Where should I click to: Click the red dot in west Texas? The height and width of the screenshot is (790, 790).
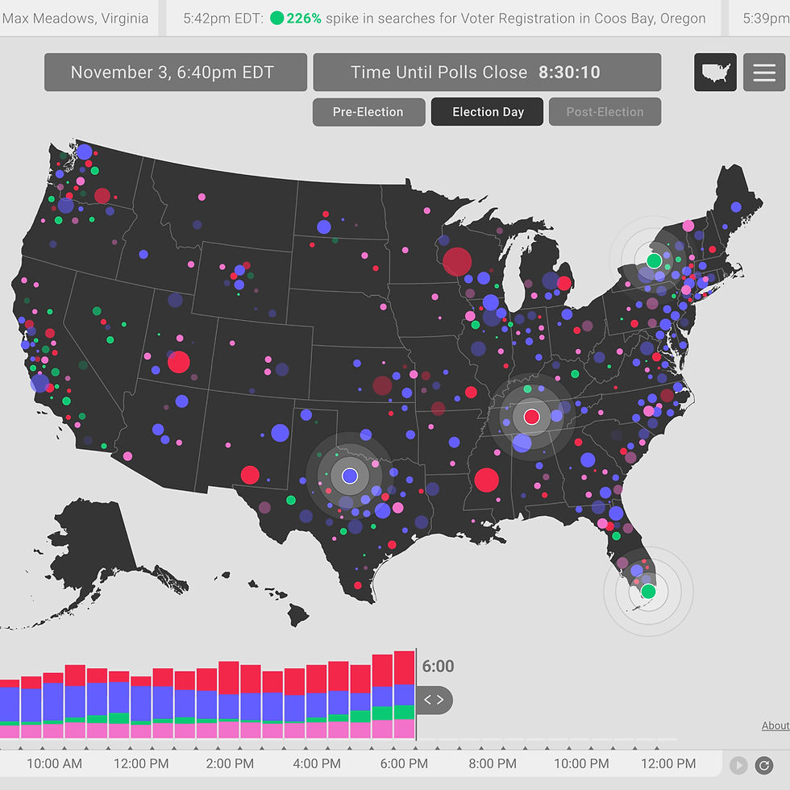coord(250,475)
